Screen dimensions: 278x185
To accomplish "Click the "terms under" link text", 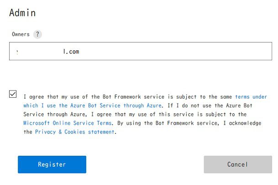I will [x=251, y=97].
